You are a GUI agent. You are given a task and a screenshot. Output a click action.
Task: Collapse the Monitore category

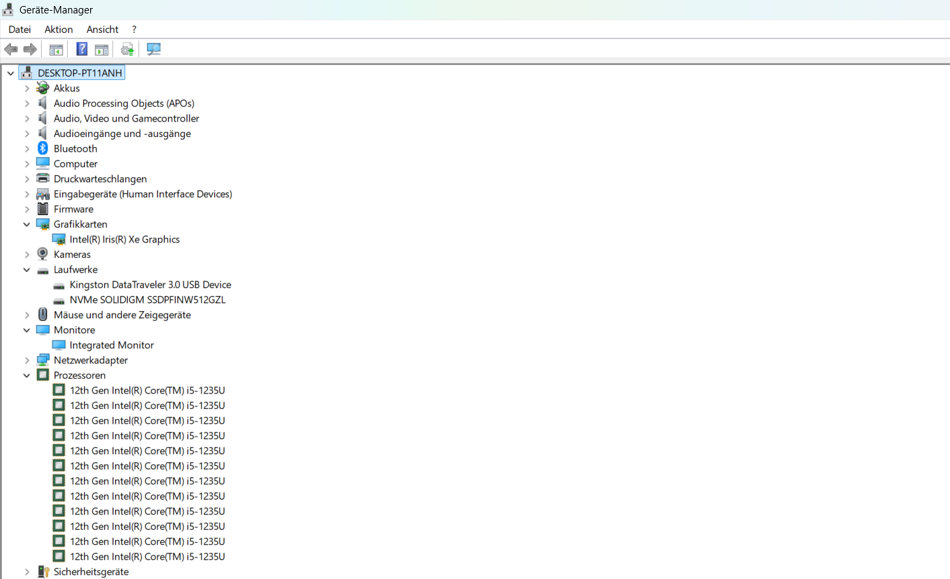27,330
